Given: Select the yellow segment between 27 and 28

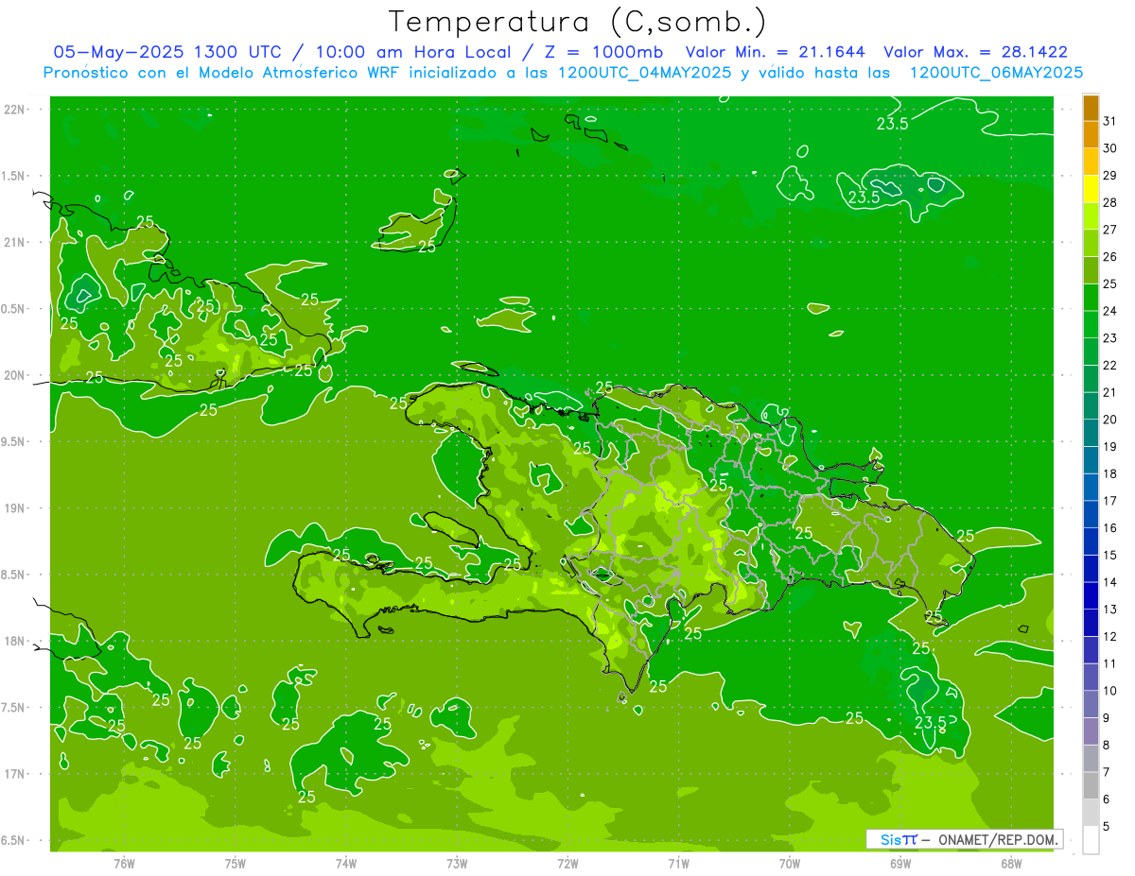Looking at the screenshot, I should tap(1091, 216).
